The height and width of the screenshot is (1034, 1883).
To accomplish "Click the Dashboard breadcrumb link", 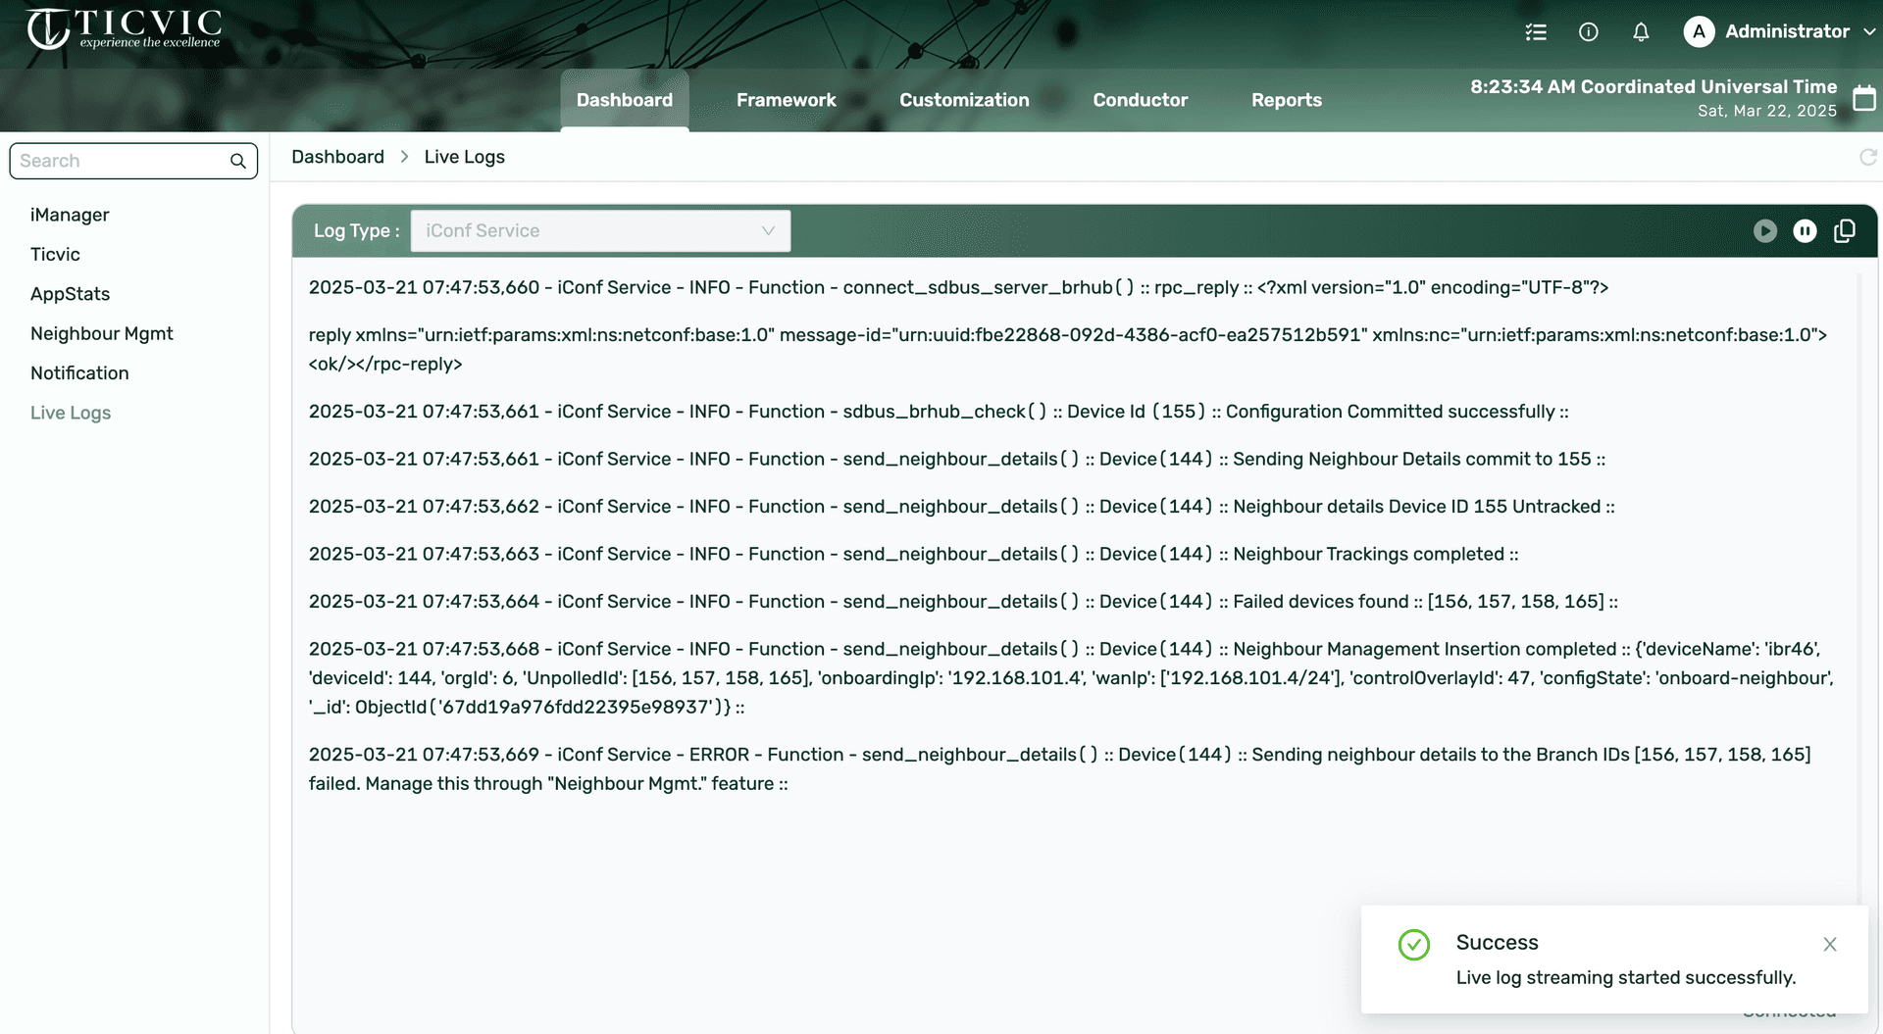I will tap(337, 157).
